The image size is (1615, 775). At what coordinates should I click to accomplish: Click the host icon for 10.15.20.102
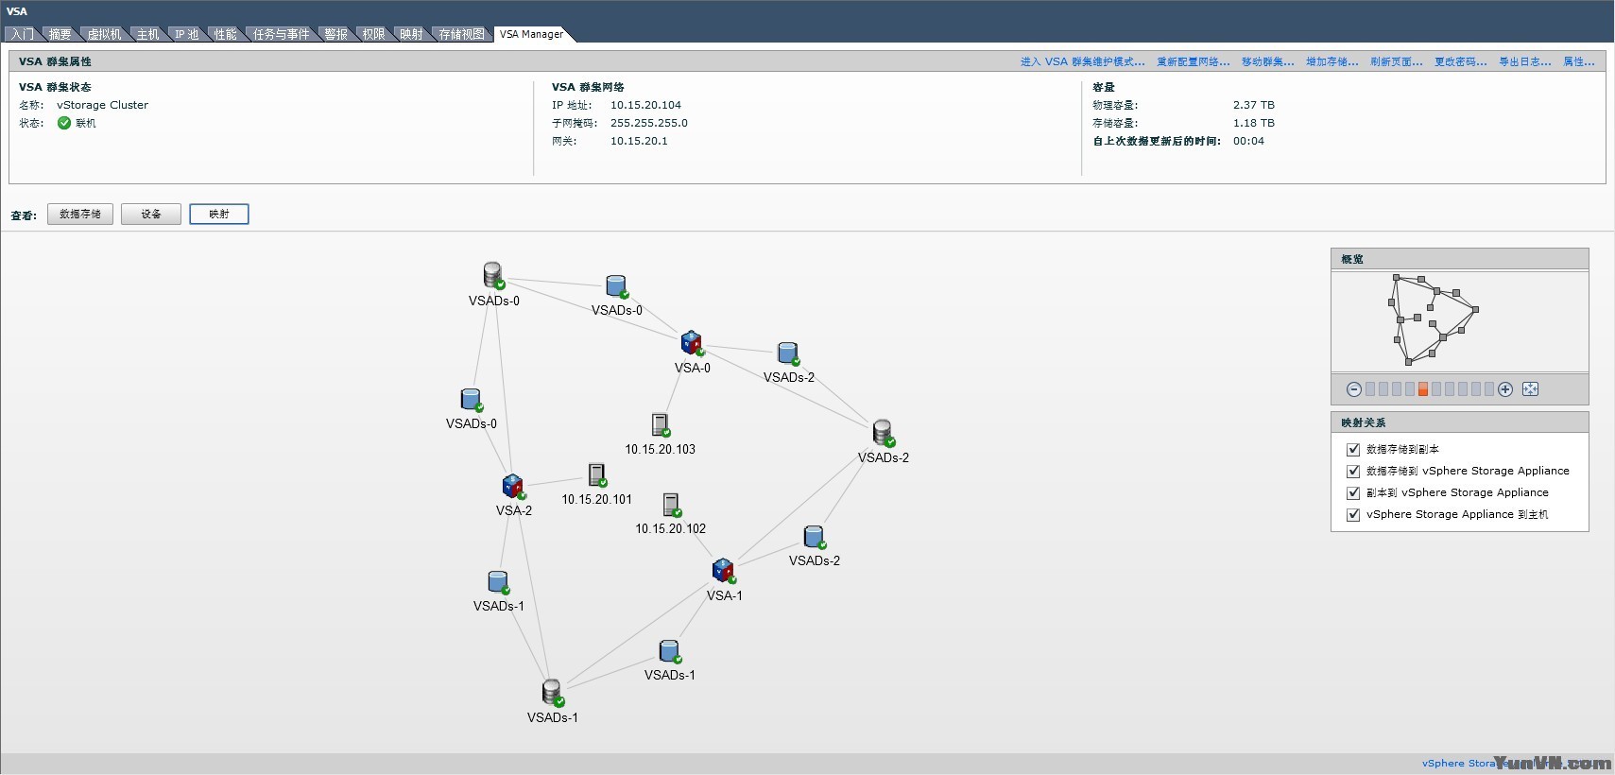point(672,505)
